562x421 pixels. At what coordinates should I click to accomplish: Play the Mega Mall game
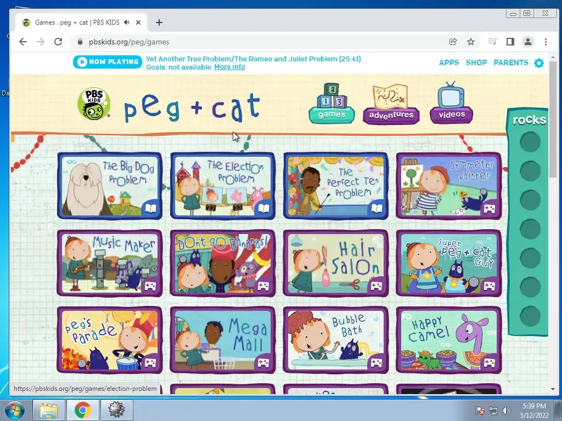tap(223, 340)
